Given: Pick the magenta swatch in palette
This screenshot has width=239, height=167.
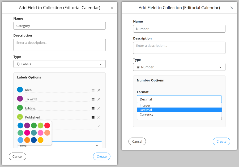Looking at the screenshot, I should click(27, 133).
